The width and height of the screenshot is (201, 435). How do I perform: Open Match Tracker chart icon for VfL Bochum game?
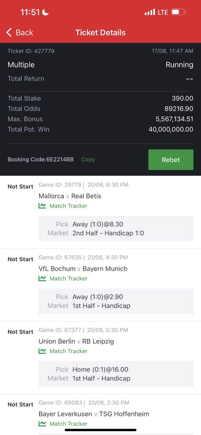pyautogui.click(x=42, y=279)
